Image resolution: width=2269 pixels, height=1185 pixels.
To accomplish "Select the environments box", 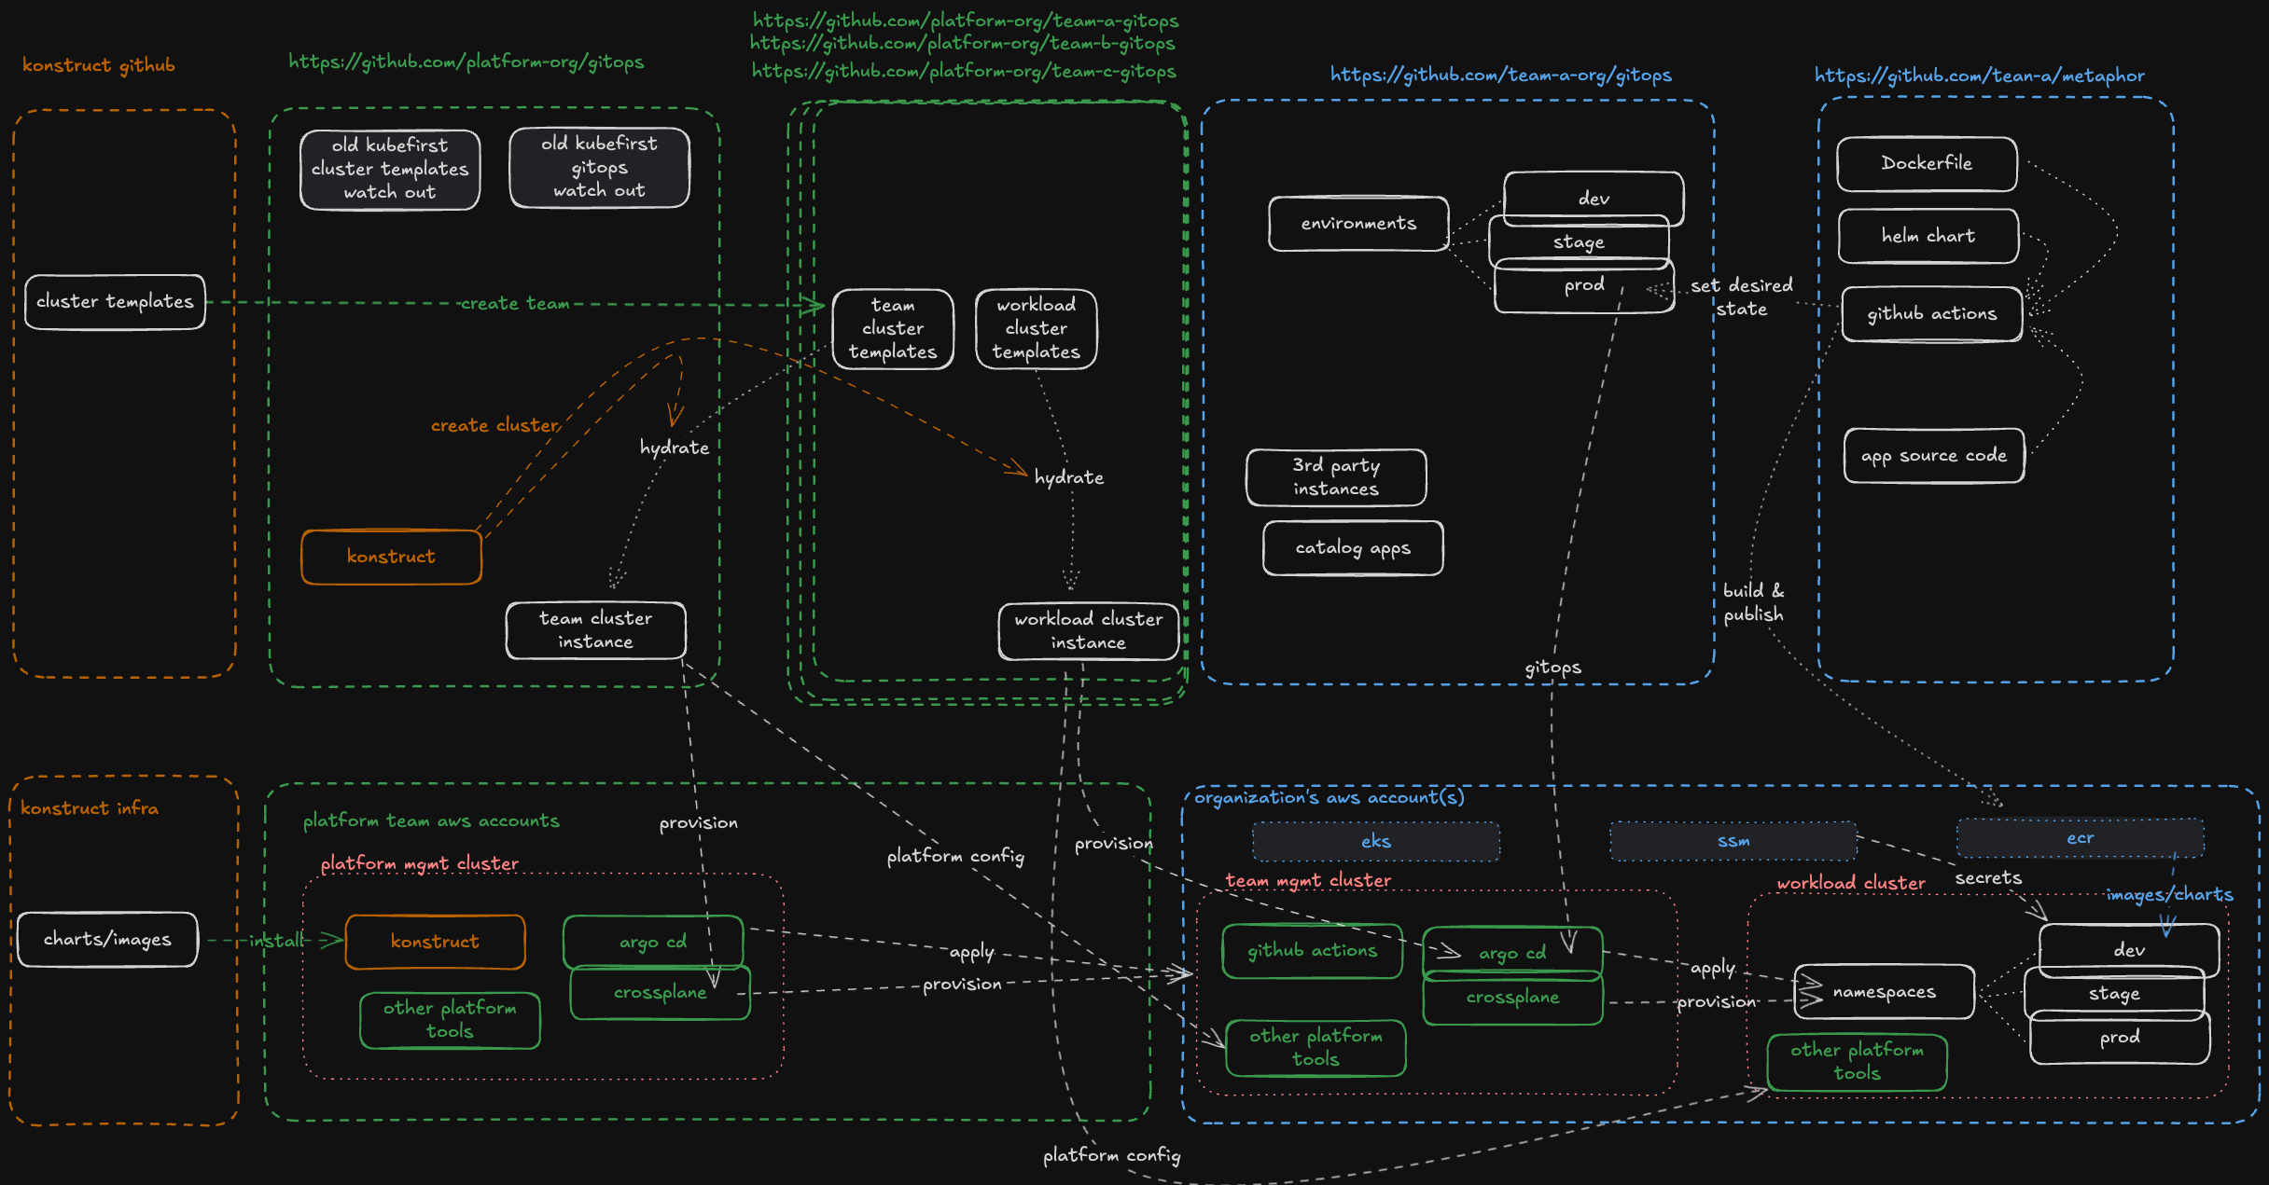I will pyautogui.click(x=1358, y=224).
